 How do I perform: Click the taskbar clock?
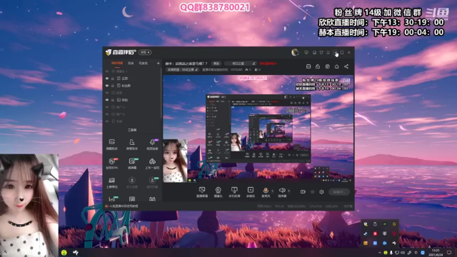[x=436, y=252]
